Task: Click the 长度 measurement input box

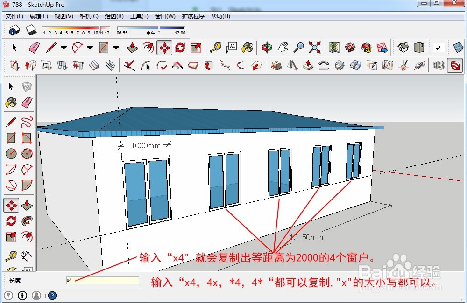Action: pos(102,280)
